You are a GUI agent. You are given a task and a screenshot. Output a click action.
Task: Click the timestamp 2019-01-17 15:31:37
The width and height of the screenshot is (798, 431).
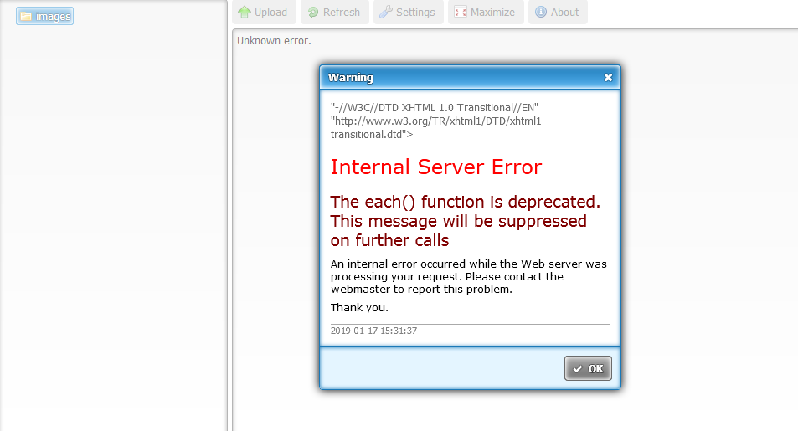point(373,331)
